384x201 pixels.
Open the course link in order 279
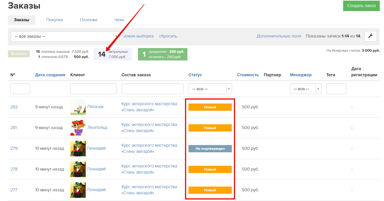pos(149,149)
